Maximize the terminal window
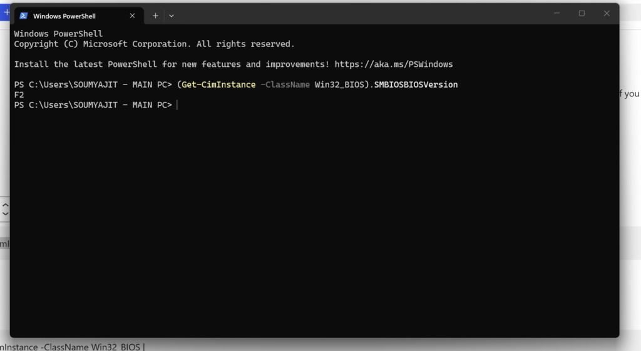This screenshot has height=351, width=641. click(x=582, y=13)
